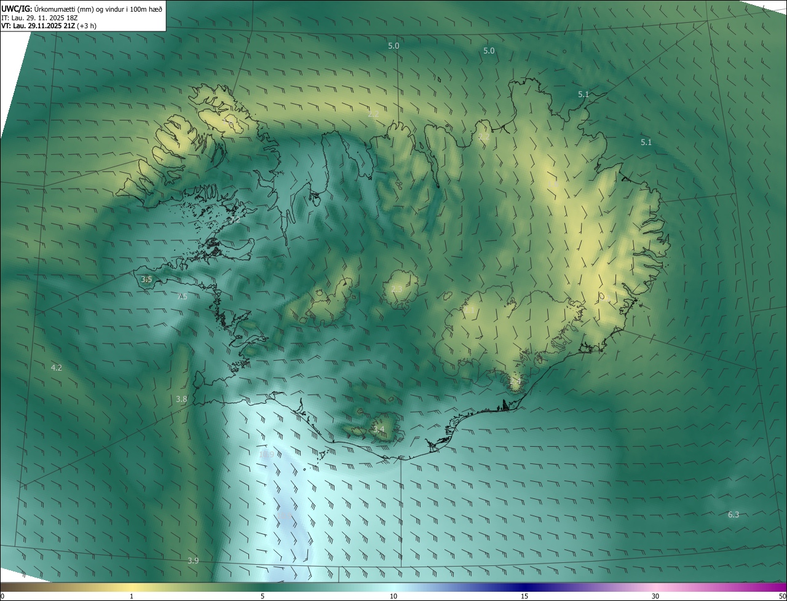Pick the dark navy segment of the color bar
This screenshot has width=787, height=601.
pyautogui.click(x=524, y=587)
